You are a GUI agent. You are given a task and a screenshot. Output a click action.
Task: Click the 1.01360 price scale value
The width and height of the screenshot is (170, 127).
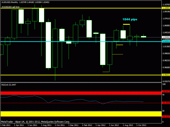click(166, 47)
